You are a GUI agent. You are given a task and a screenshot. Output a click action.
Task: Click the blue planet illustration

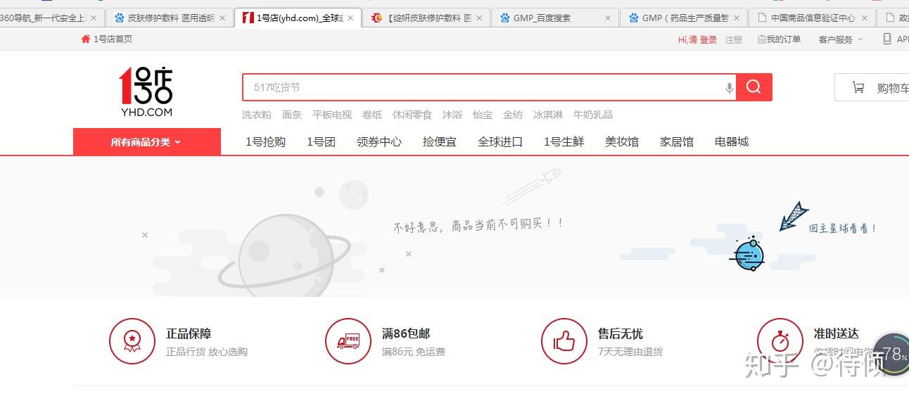(x=749, y=254)
